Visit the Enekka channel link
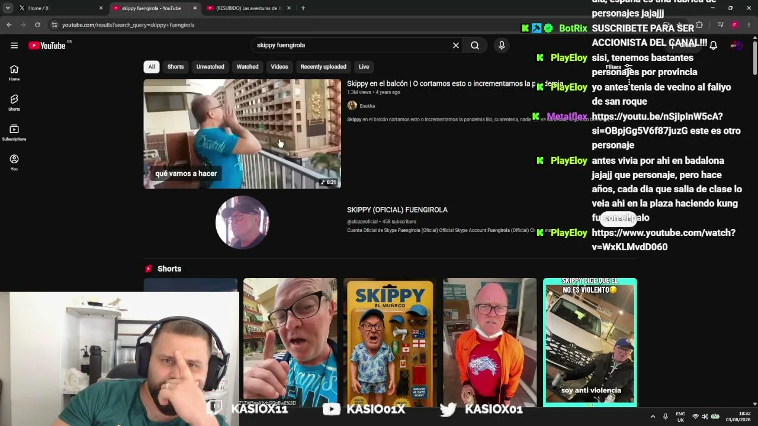758x426 pixels. [x=367, y=106]
